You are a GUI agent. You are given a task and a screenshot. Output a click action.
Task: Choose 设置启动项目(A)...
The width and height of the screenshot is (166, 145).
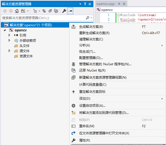pos(118,106)
